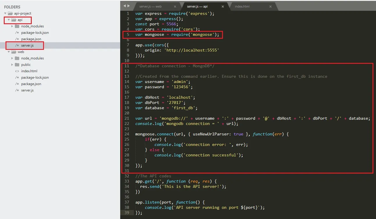
Task: Click the code icon beside index.html
Action: coord(17,71)
